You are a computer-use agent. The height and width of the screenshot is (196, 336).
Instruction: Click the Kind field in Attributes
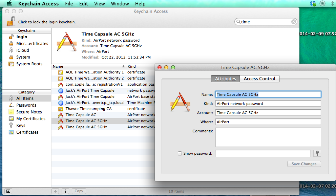[268, 104]
